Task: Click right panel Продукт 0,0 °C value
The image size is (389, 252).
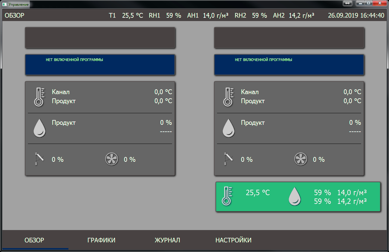Action: coord(352,101)
